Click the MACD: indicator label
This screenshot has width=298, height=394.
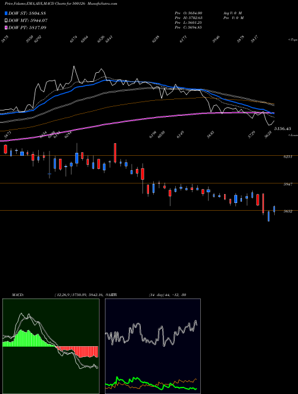click(17, 295)
